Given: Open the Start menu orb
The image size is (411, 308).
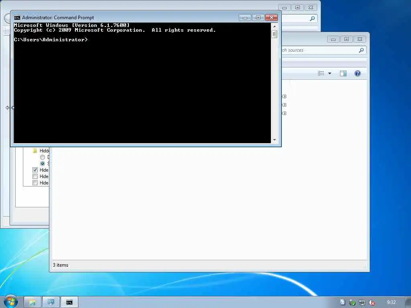Looking at the screenshot, I should click(10, 301).
